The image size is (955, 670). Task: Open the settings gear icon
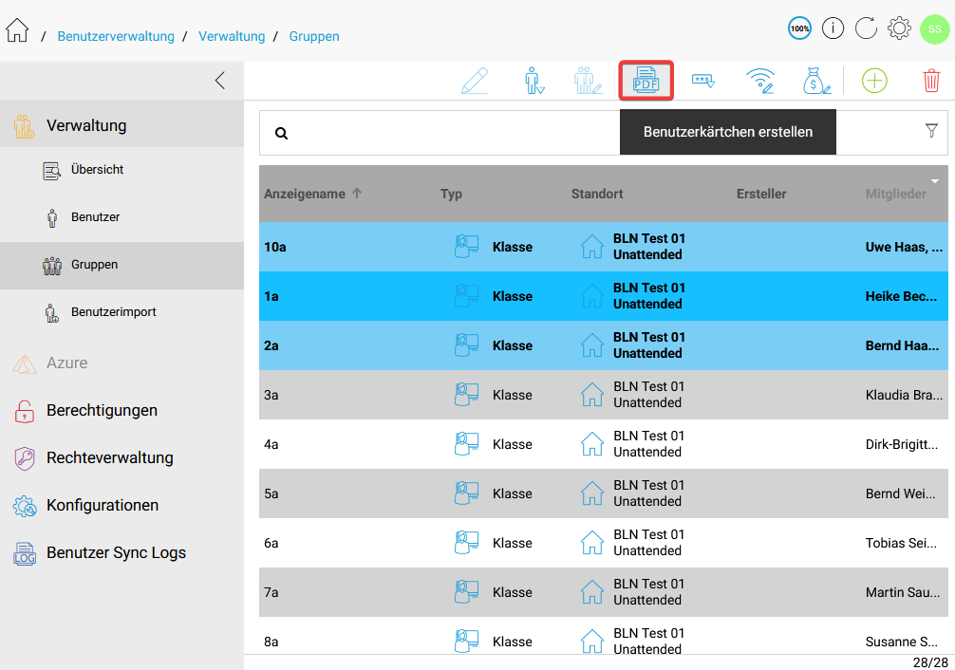pyautogui.click(x=899, y=28)
